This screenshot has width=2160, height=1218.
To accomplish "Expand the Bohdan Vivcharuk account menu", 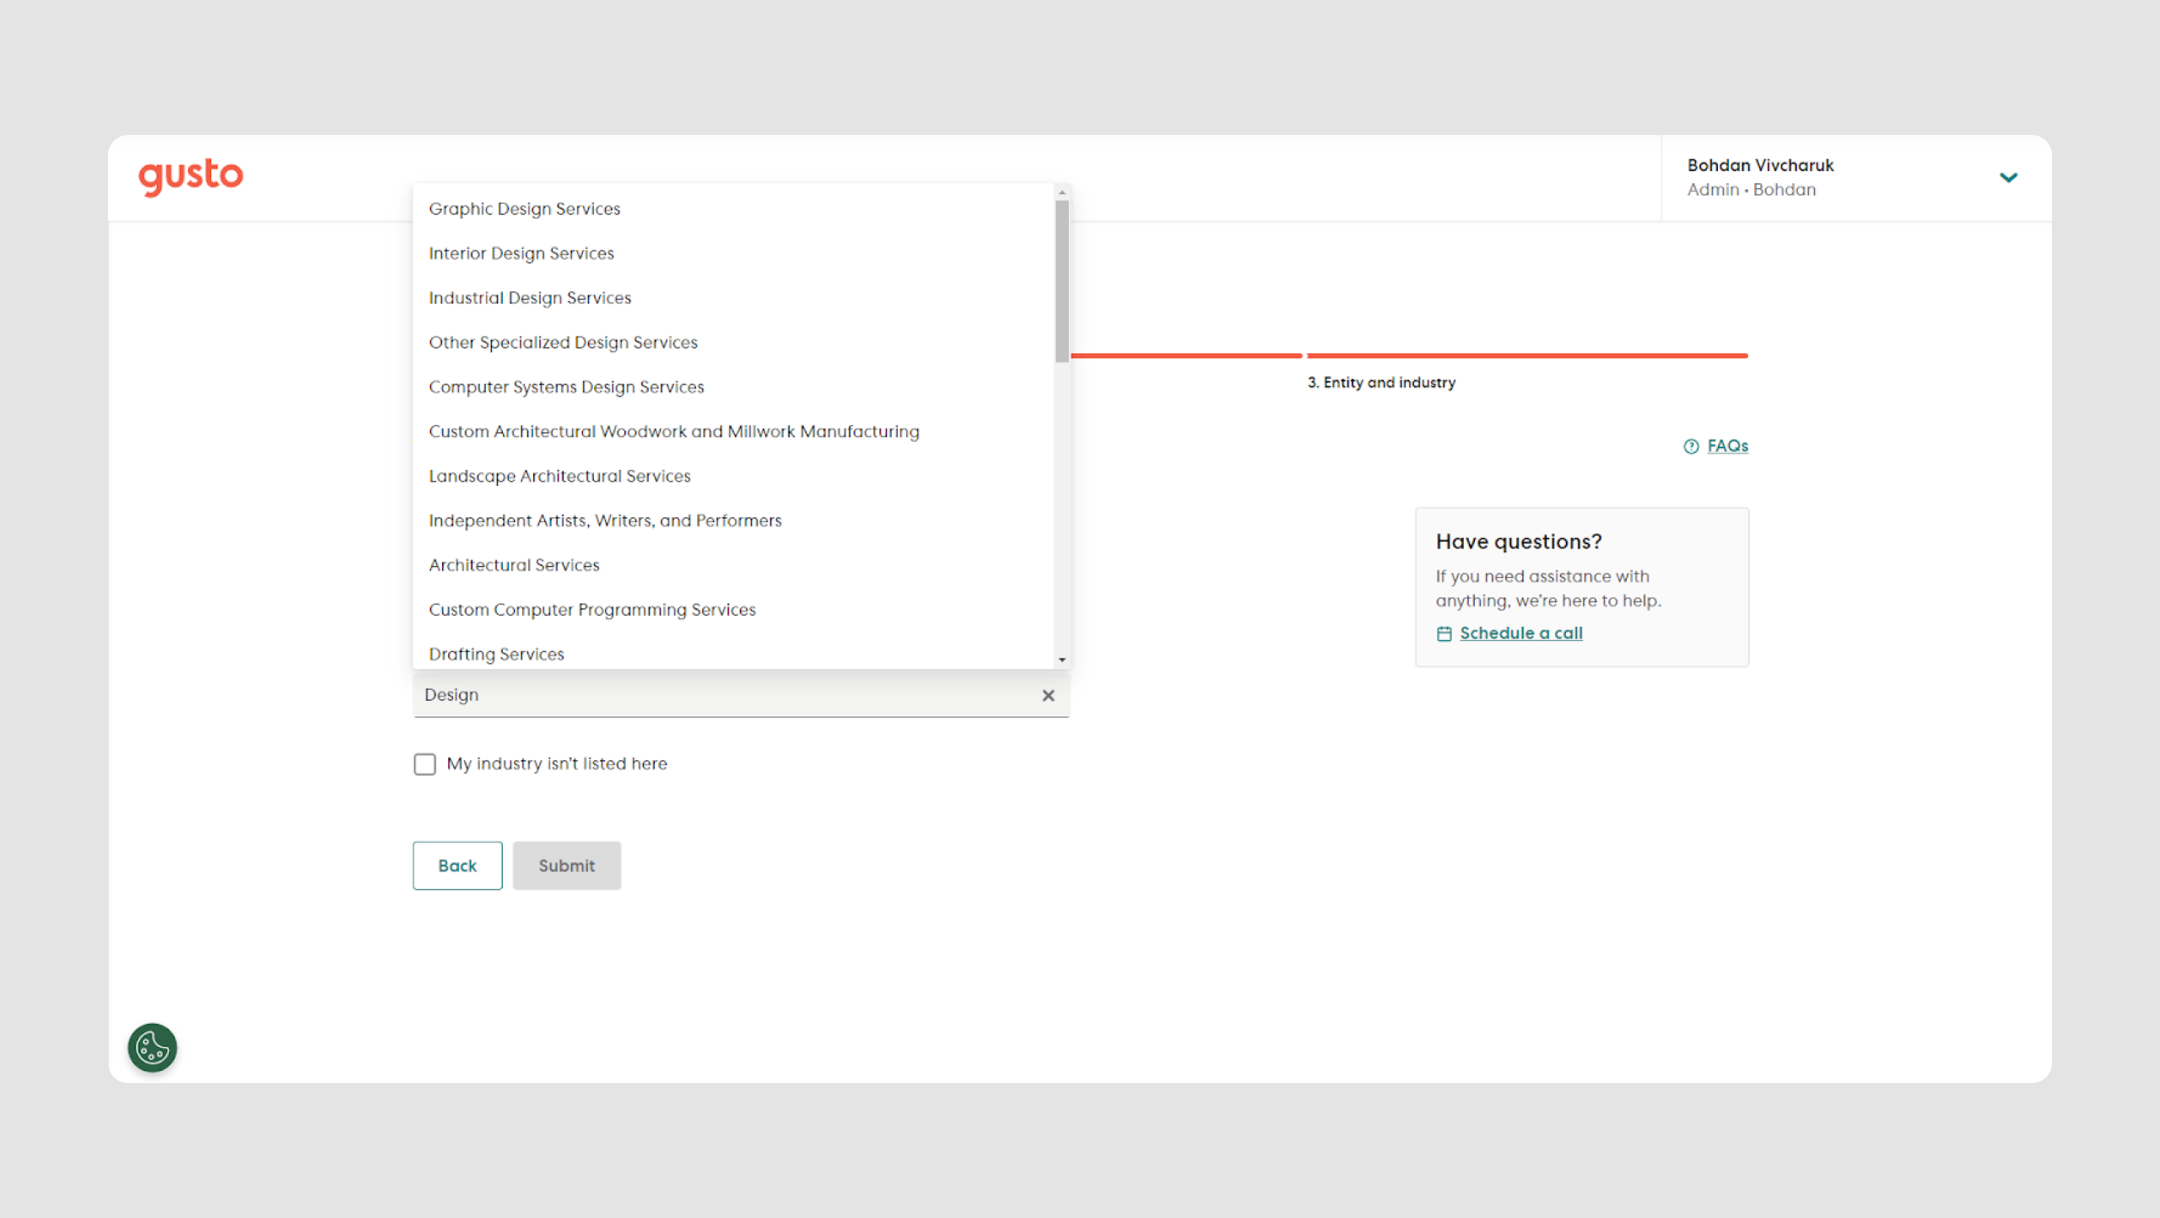I will 2009,177.
